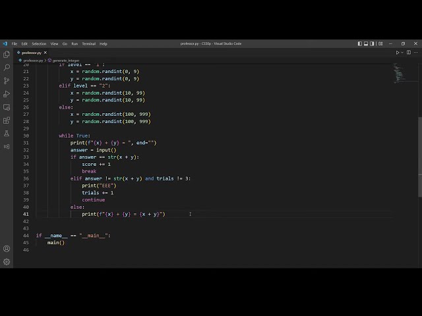Open the editor More Actions menu

(x=416, y=53)
